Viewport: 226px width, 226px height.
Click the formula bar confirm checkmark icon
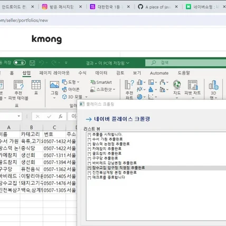click(x=49, y=116)
